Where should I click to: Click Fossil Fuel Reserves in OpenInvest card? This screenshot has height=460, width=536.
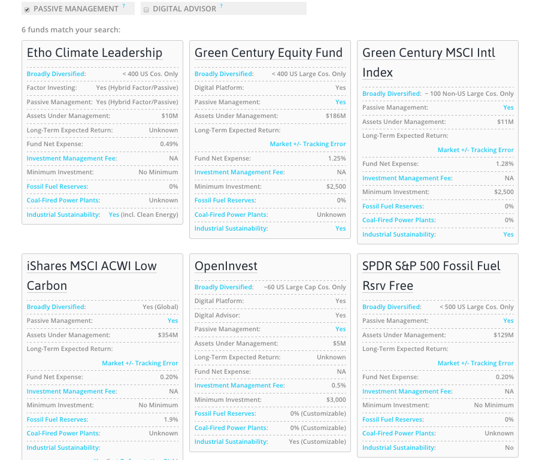point(225,413)
